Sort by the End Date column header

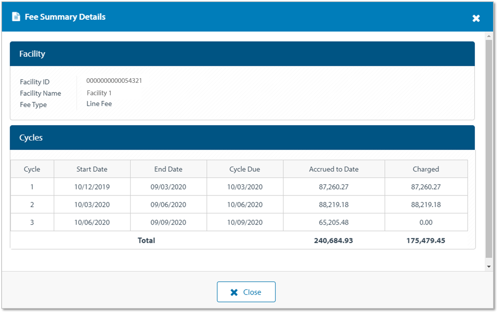click(168, 169)
